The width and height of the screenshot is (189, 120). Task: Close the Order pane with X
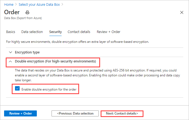pyautogui.click(x=182, y=12)
